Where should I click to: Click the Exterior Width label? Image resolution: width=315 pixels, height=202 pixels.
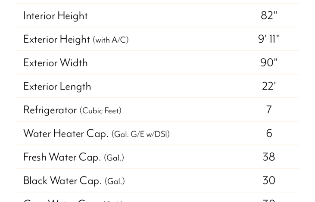click(x=56, y=62)
